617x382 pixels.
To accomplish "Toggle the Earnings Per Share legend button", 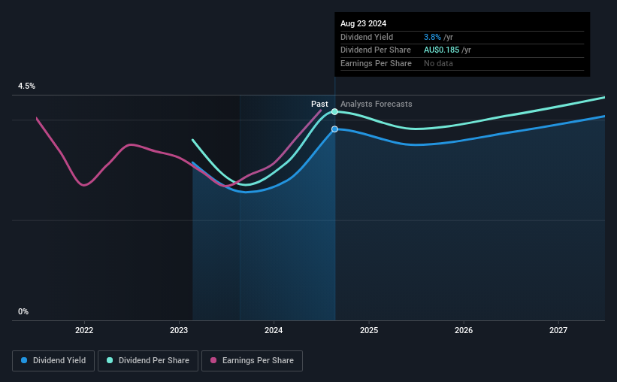I will pos(252,361).
